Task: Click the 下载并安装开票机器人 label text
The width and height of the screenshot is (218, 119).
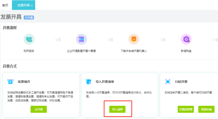Action: [134, 51]
